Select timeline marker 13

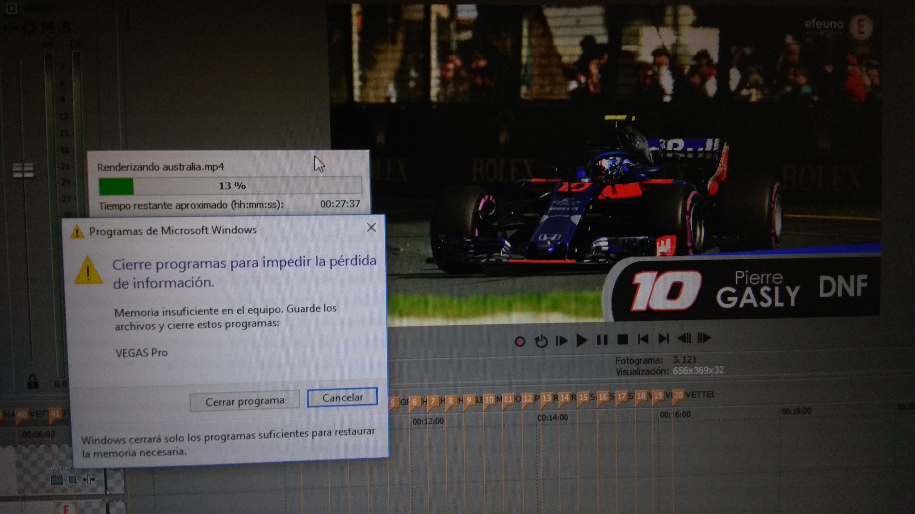[x=547, y=398]
